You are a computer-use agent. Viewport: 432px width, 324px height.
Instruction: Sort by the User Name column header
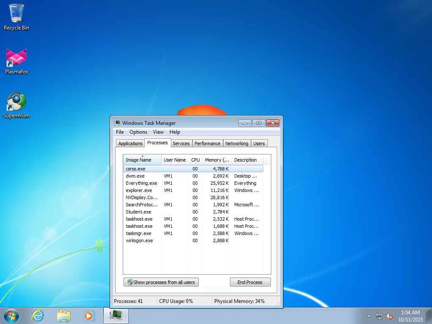coord(175,160)
